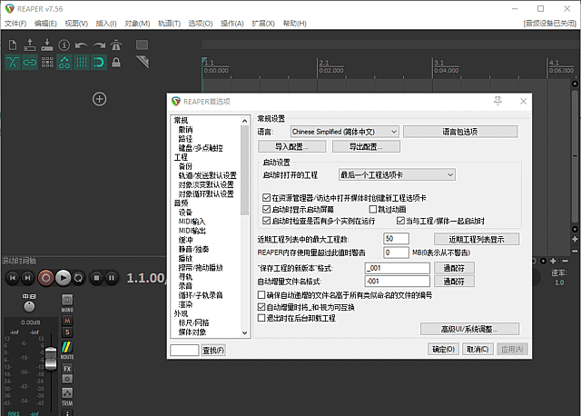Click the Undo arrow icon
Viewport: 581px width, 416px height.
81,45
